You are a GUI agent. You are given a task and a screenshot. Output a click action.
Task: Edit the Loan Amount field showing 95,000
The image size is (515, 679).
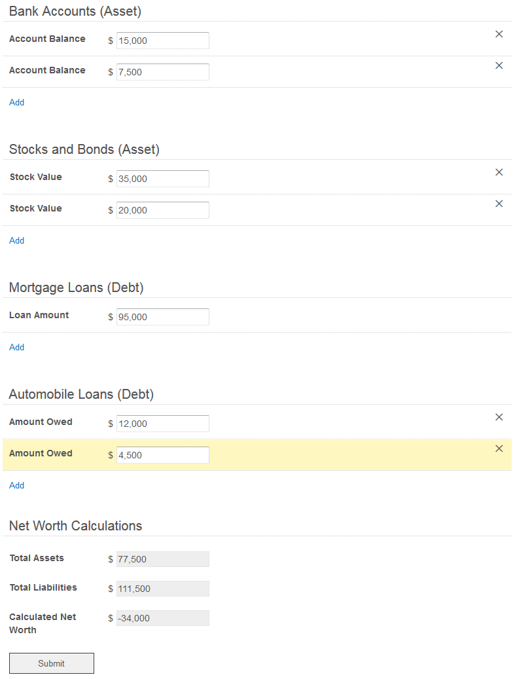coord(162,317)
